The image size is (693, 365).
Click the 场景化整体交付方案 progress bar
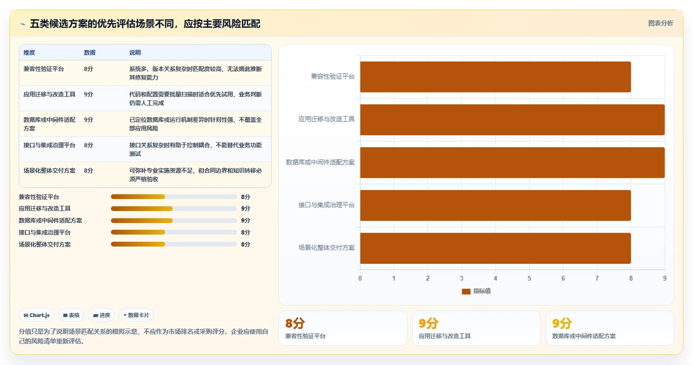pyautogui.click(x=174, y=244)
